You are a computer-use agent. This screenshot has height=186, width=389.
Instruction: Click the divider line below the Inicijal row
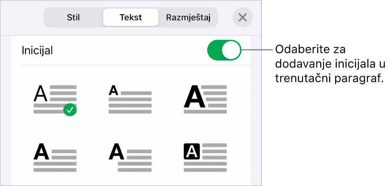pos(136,65)
